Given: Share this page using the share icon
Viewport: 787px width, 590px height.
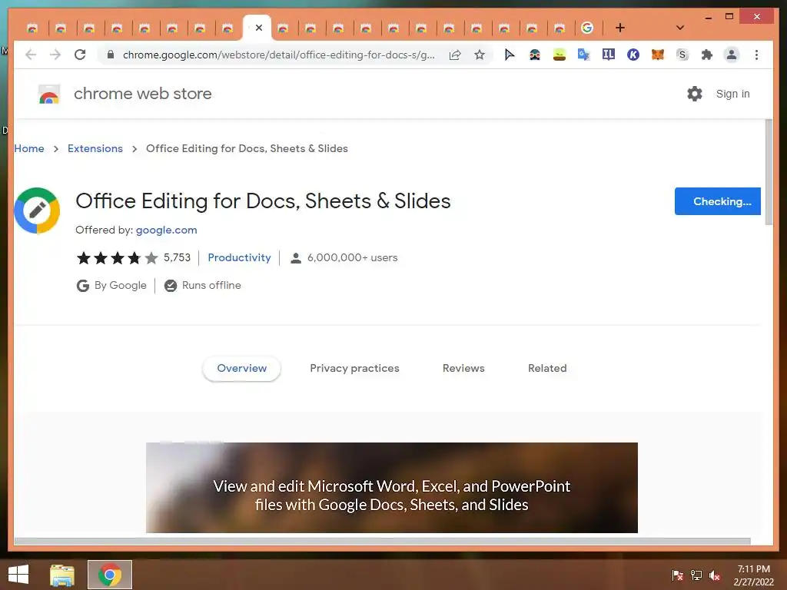Looking at the screenshot, I should coord(455,55).
